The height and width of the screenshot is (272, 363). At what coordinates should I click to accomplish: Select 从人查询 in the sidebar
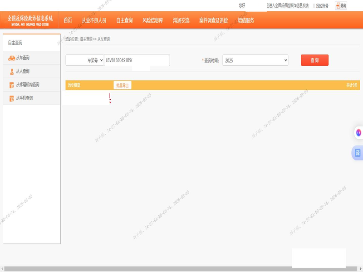tap(32, 71)
